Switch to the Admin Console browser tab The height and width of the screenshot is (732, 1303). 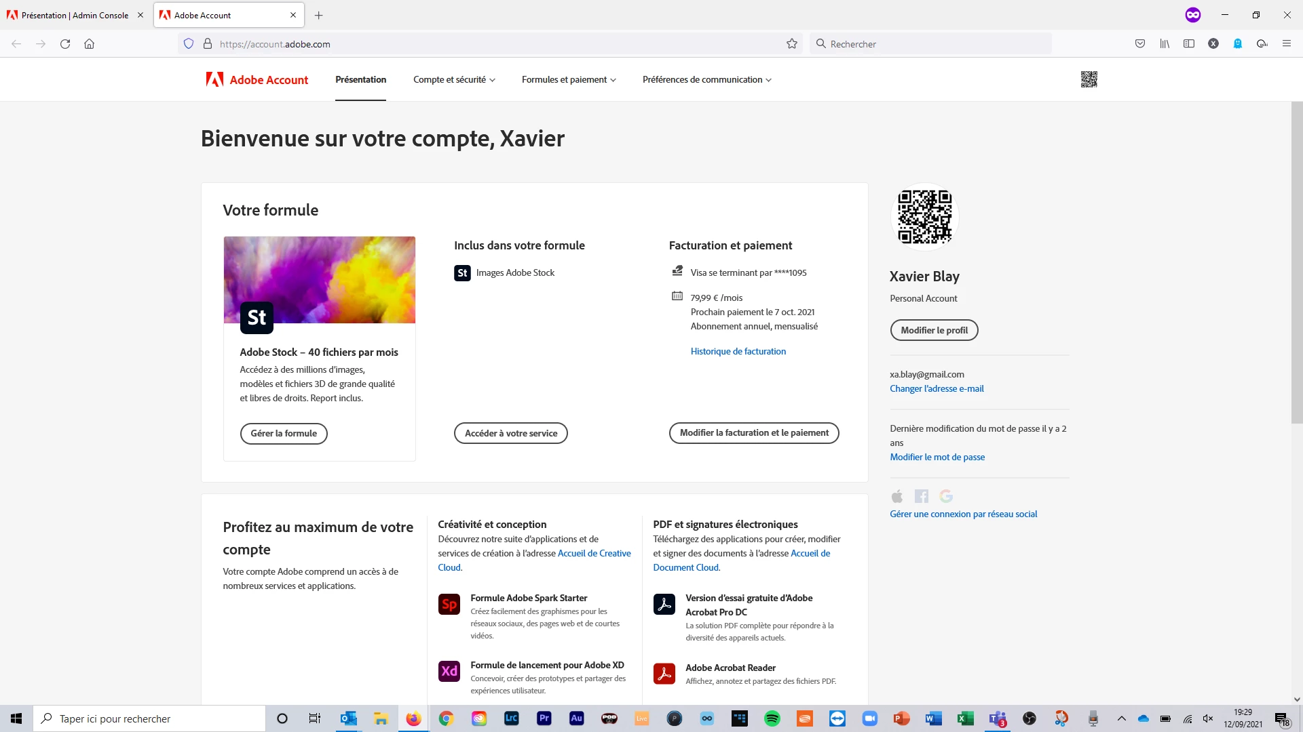[75, 15]
